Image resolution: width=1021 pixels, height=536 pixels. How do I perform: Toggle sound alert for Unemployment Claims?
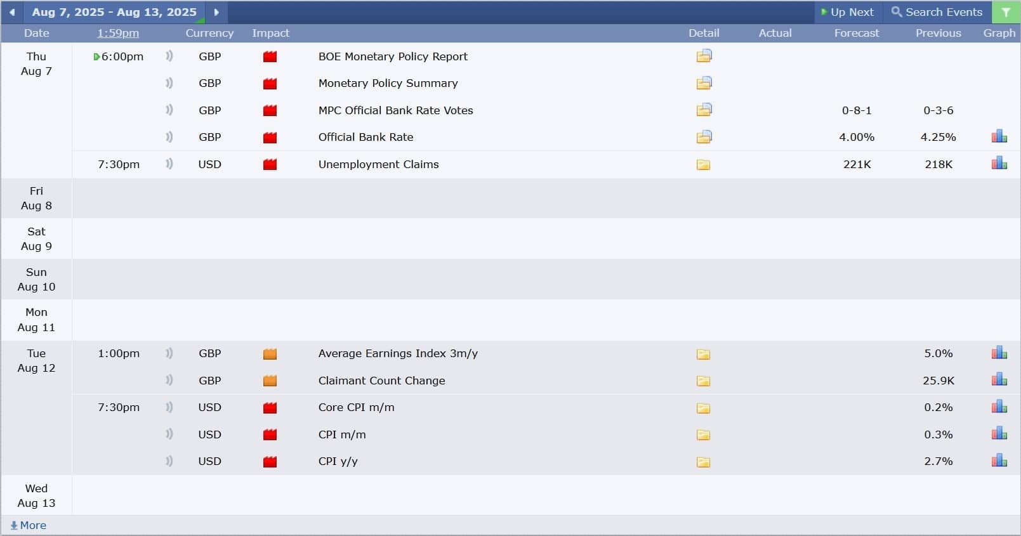[x=169, y=164]
